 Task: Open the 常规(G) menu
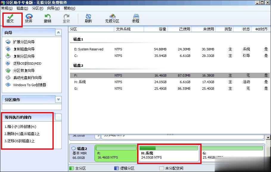click(x=7, y=8)
